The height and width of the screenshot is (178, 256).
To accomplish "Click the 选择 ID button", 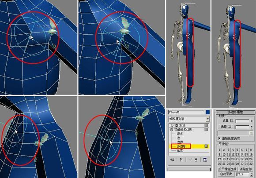I will (x=226, y=127).
